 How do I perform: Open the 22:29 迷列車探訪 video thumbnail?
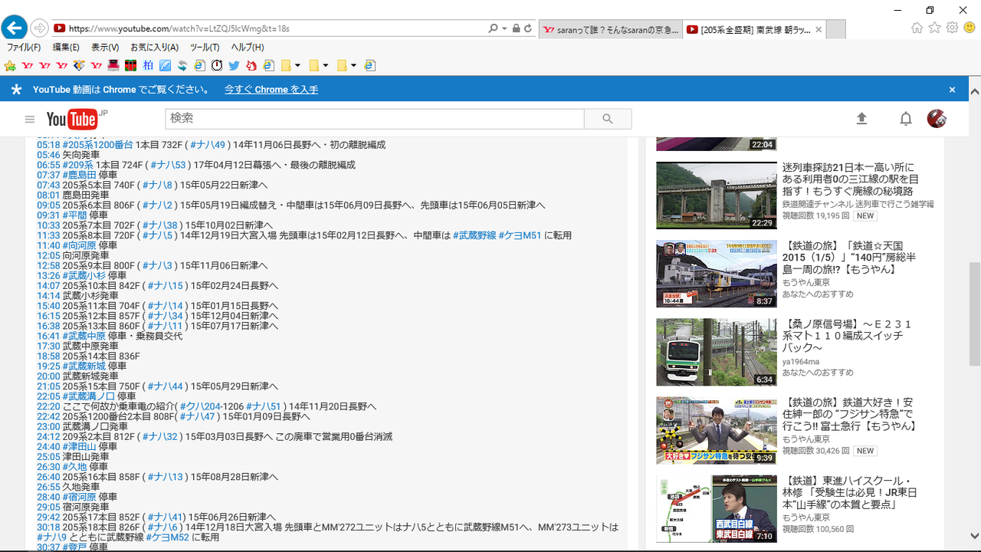point(716,195)
